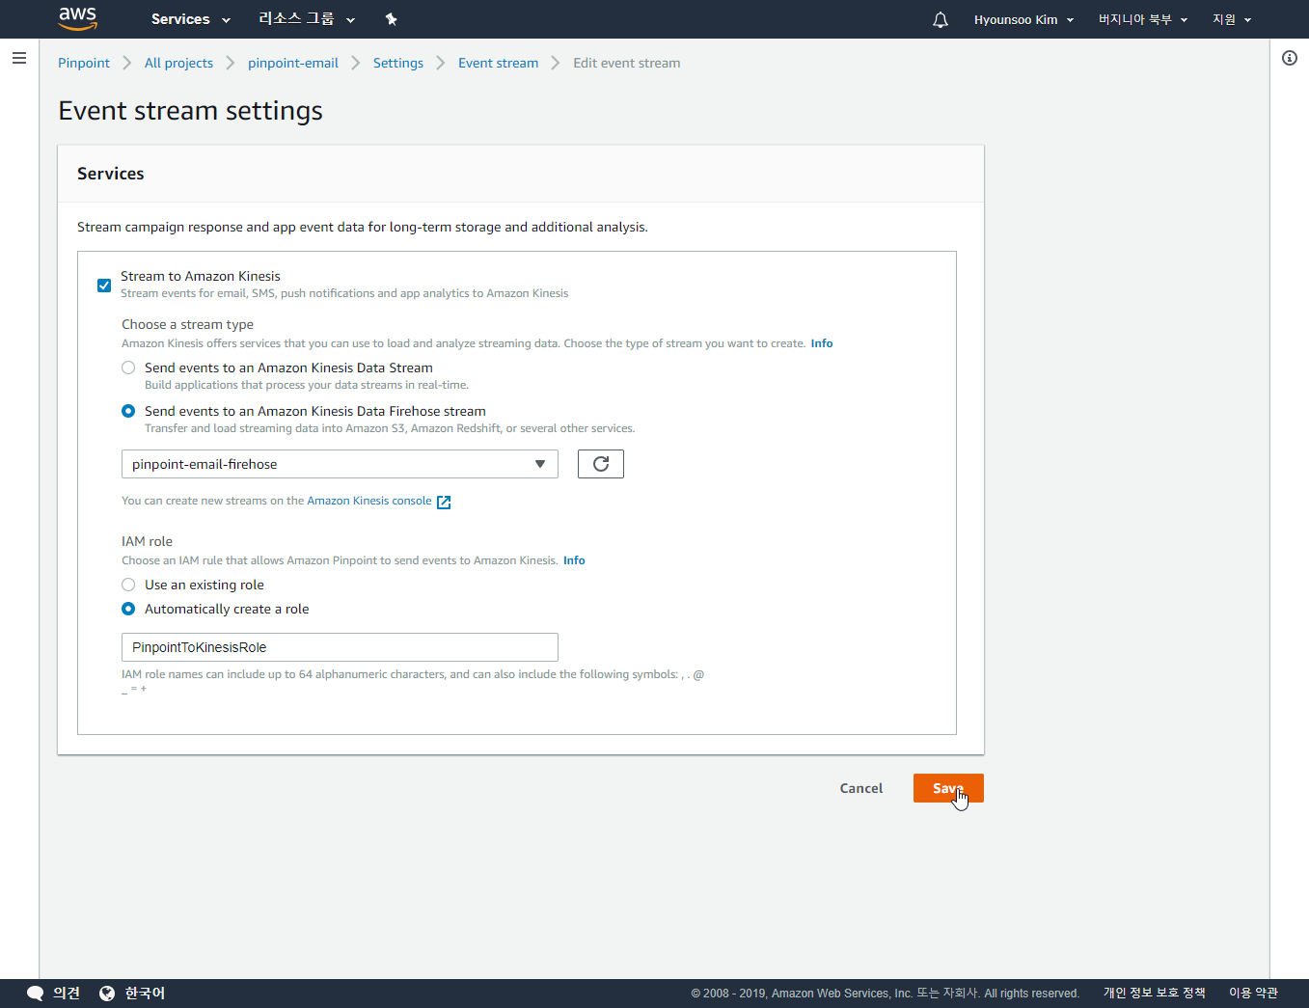This screenshot has width=1309, height=1008.
Task: Choose Use an existing role
Action: (128, 585)
